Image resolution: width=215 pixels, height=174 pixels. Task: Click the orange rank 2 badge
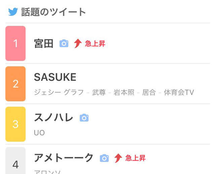tap(15, 84)
